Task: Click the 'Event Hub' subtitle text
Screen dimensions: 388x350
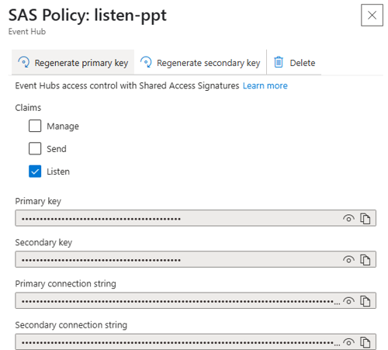Action: pyautogui.click(x=27, y=32)
